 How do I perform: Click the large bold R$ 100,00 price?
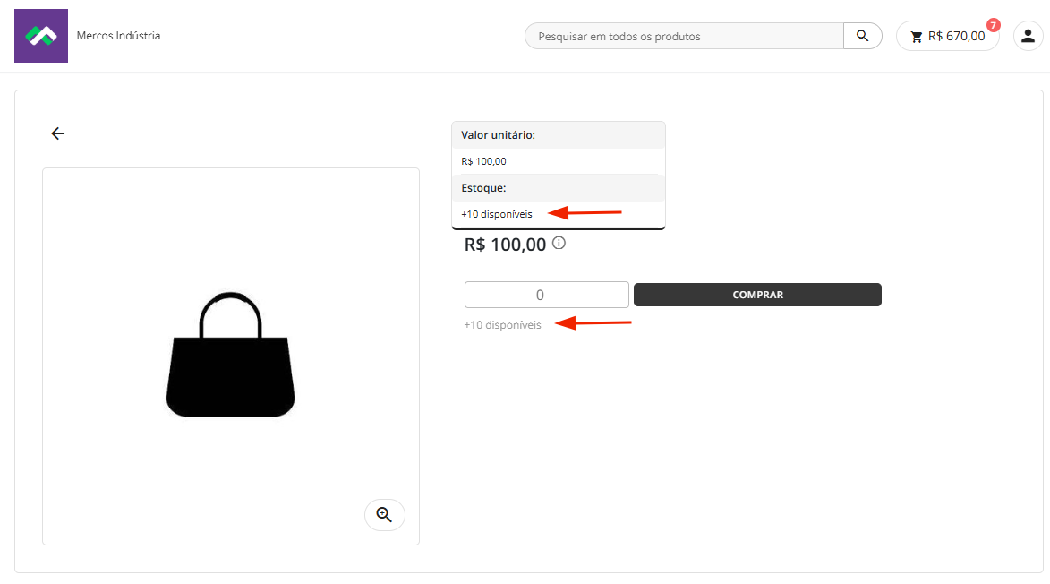(x=505, y=245)
